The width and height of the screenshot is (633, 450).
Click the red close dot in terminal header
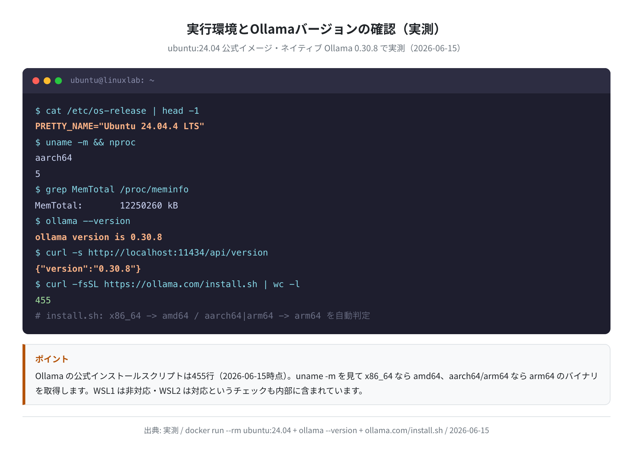click(x=36, y=81)
